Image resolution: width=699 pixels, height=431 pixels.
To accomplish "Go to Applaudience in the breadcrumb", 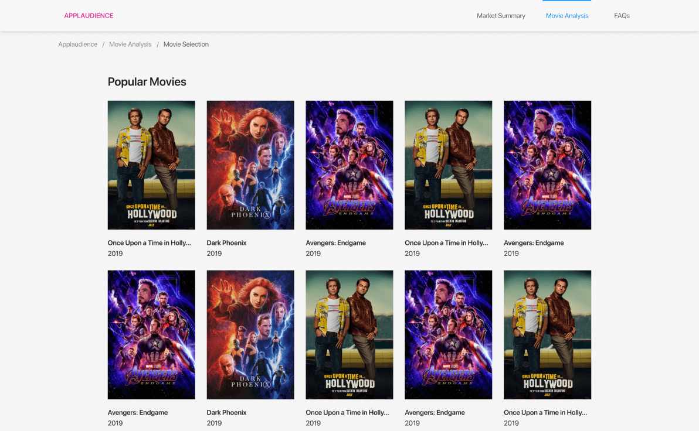I will pyautogui.click(x=77, y=45).
